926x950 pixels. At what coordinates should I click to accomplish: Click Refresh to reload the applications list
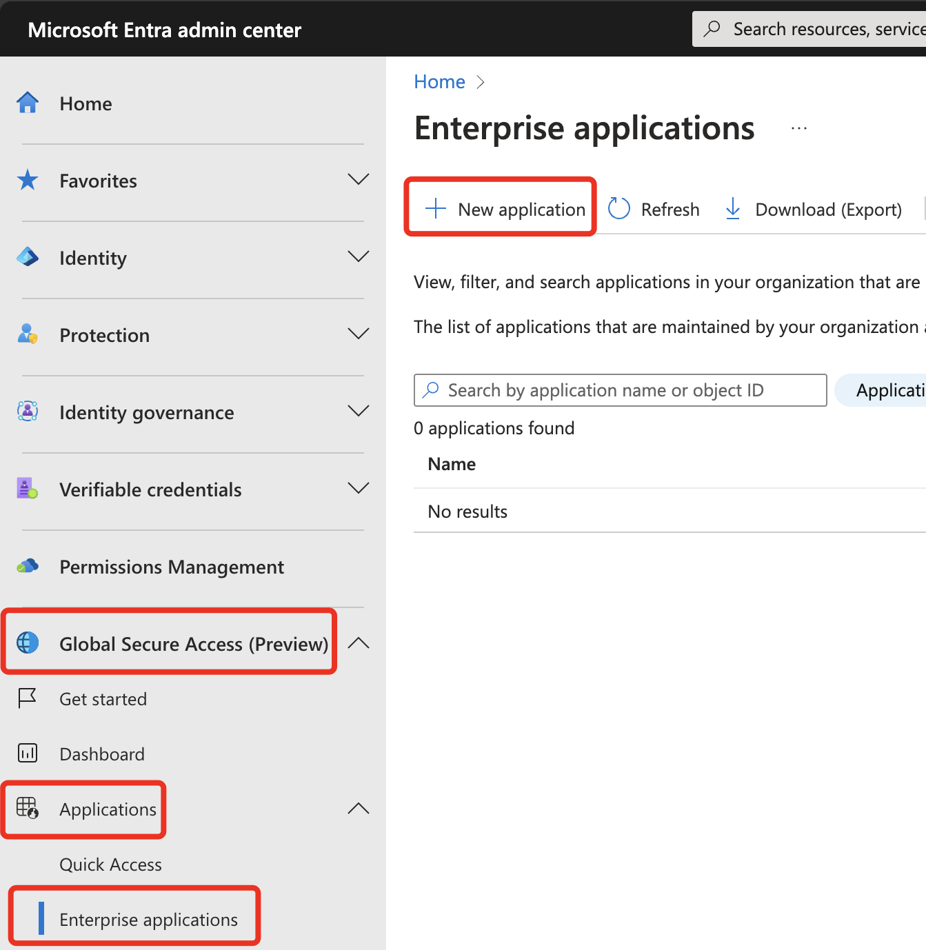(652, 209)
